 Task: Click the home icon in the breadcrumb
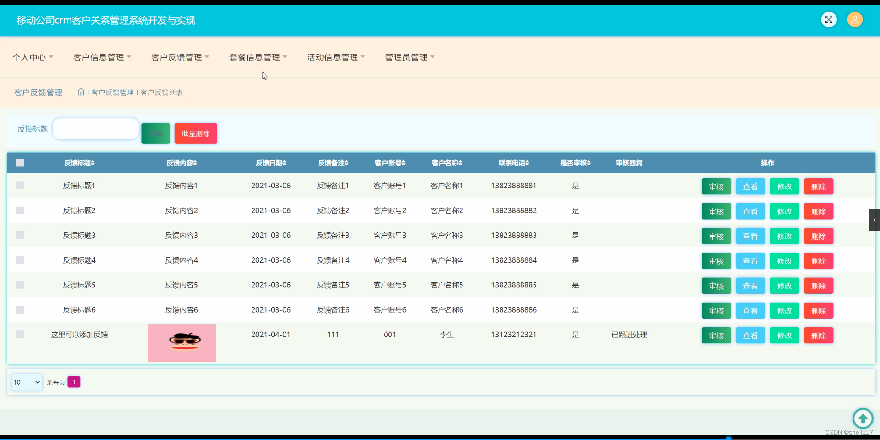(81, 92)
